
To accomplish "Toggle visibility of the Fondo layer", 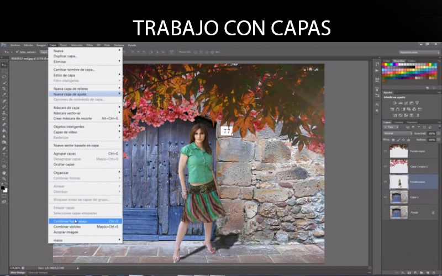I will (385, 212).
